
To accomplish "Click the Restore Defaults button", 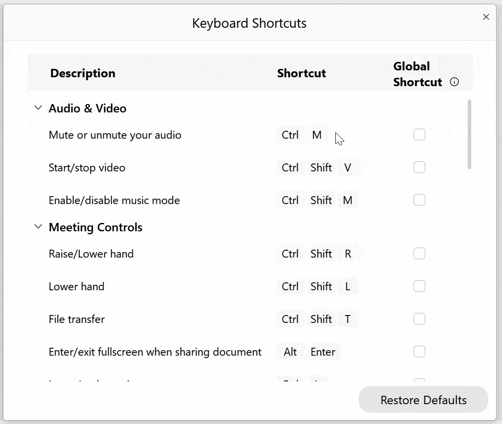I will click(x=423, y=400).
